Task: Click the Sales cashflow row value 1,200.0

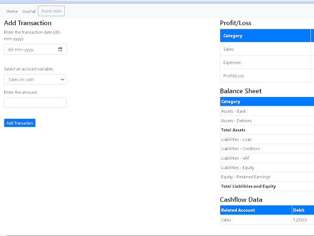Action: pos(300,220)
